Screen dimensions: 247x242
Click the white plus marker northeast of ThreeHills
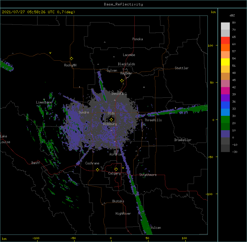pos(175,108)
